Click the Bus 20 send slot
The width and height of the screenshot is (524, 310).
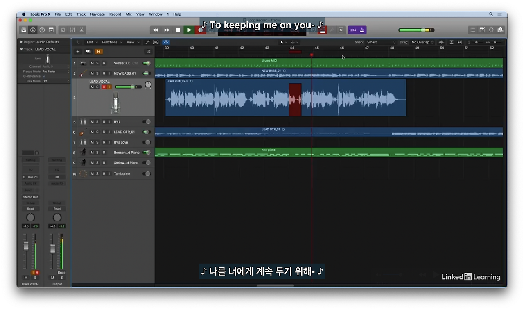point(30,177)
